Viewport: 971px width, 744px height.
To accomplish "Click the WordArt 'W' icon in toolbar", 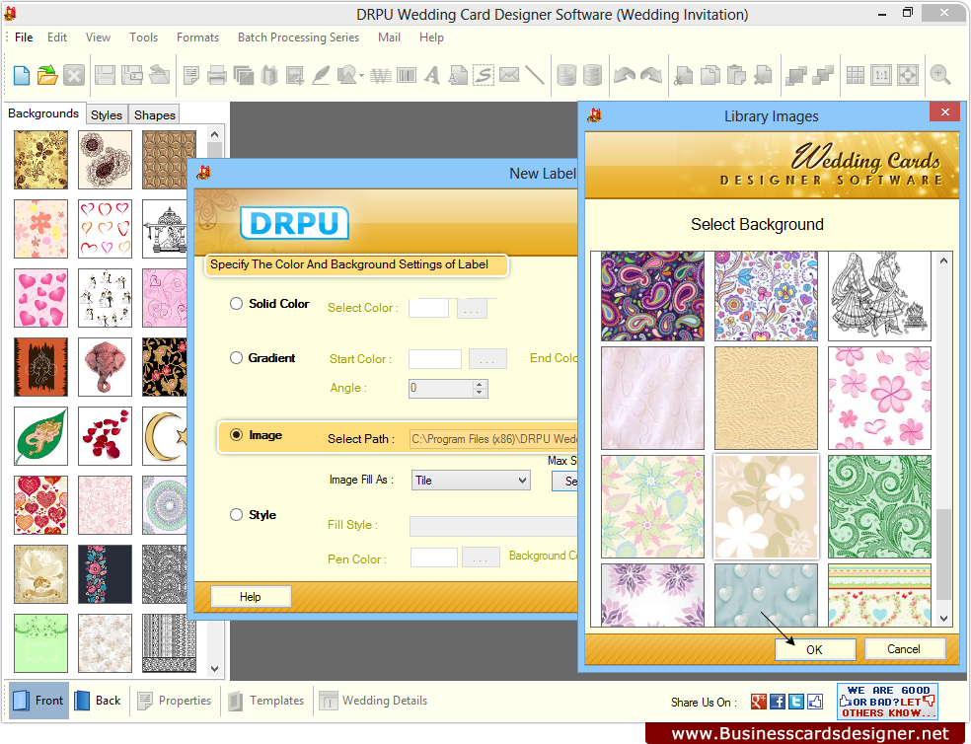I will [380, 76].
